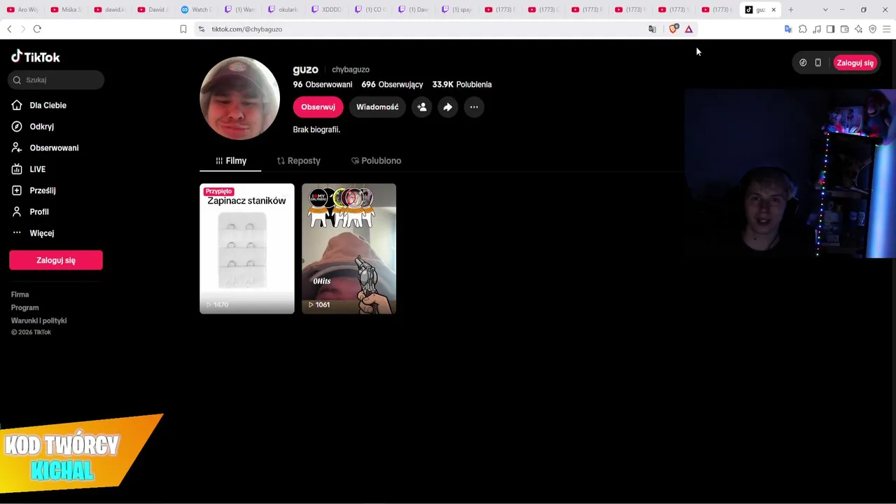The width and height of the screenshot is (896, 504).
Task: Open the Leo AI sparkle icon
Action: click(858, 29)
